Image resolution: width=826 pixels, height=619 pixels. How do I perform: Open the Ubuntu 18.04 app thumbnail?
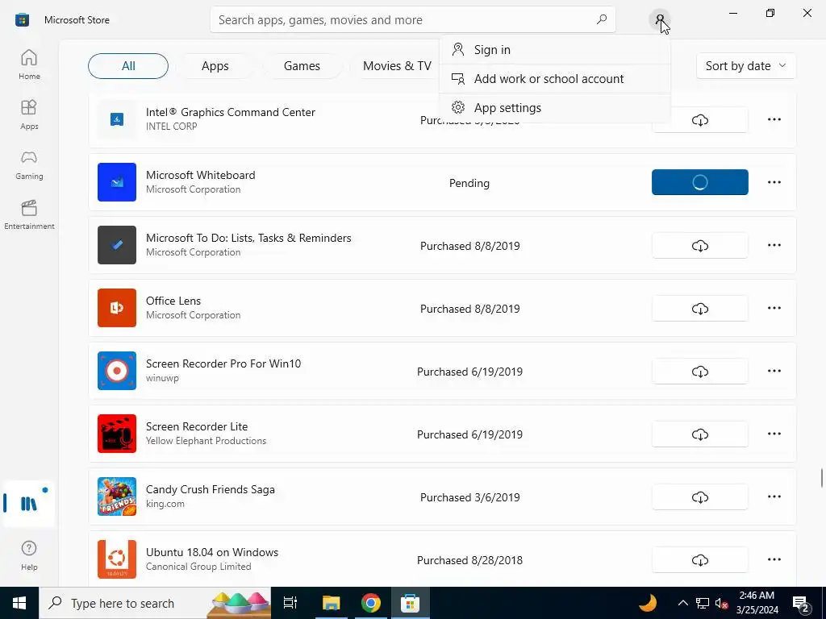(x=117, y=559)
